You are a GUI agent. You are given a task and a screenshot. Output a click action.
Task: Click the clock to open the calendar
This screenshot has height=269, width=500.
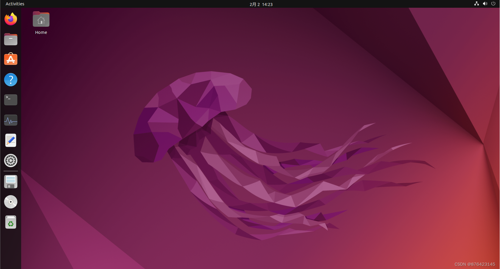pyautogui.click(x=261, y=4)
